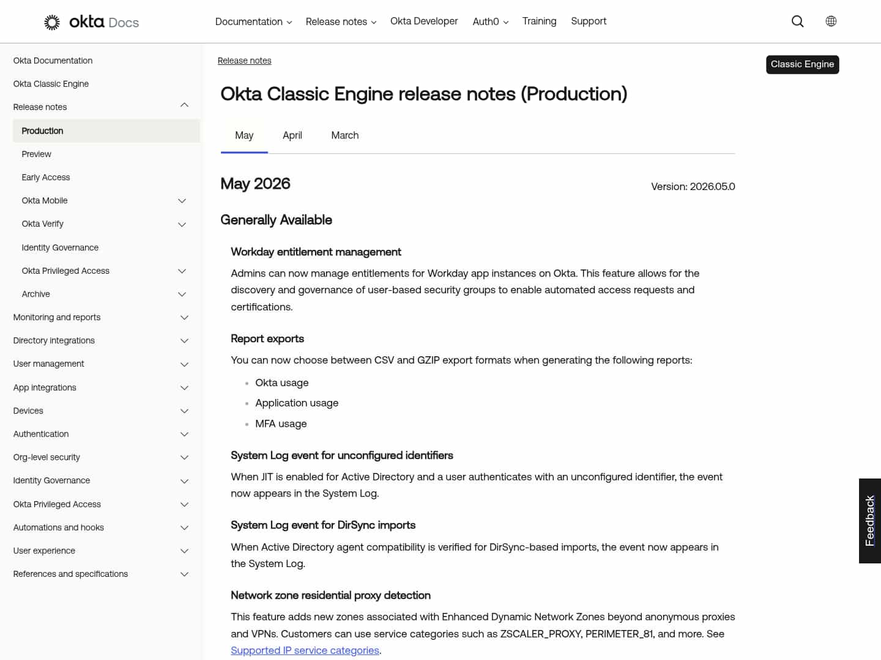Expand User experience section
881x660 pixels.
click(184, 551)
